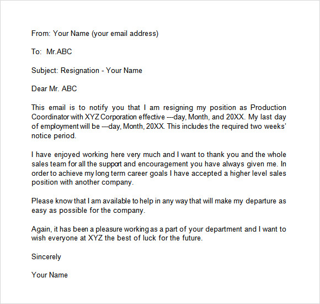Click the '(your email address)' text
The height and width of the screenshot is (304, 320).
tap(125, 34)
